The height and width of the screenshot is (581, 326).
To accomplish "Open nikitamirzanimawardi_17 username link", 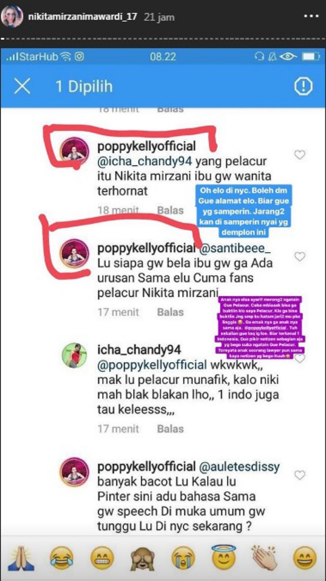I will (82, 17).
